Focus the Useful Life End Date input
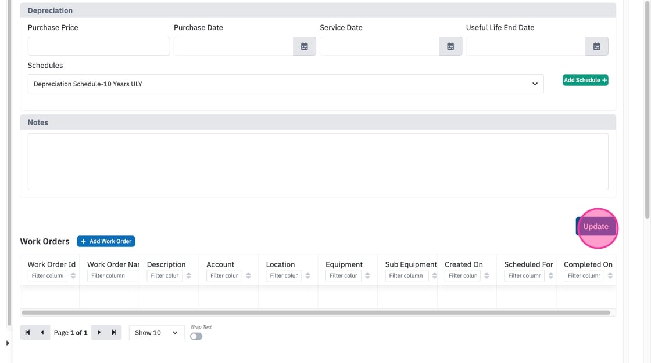 tap(525, 46)
